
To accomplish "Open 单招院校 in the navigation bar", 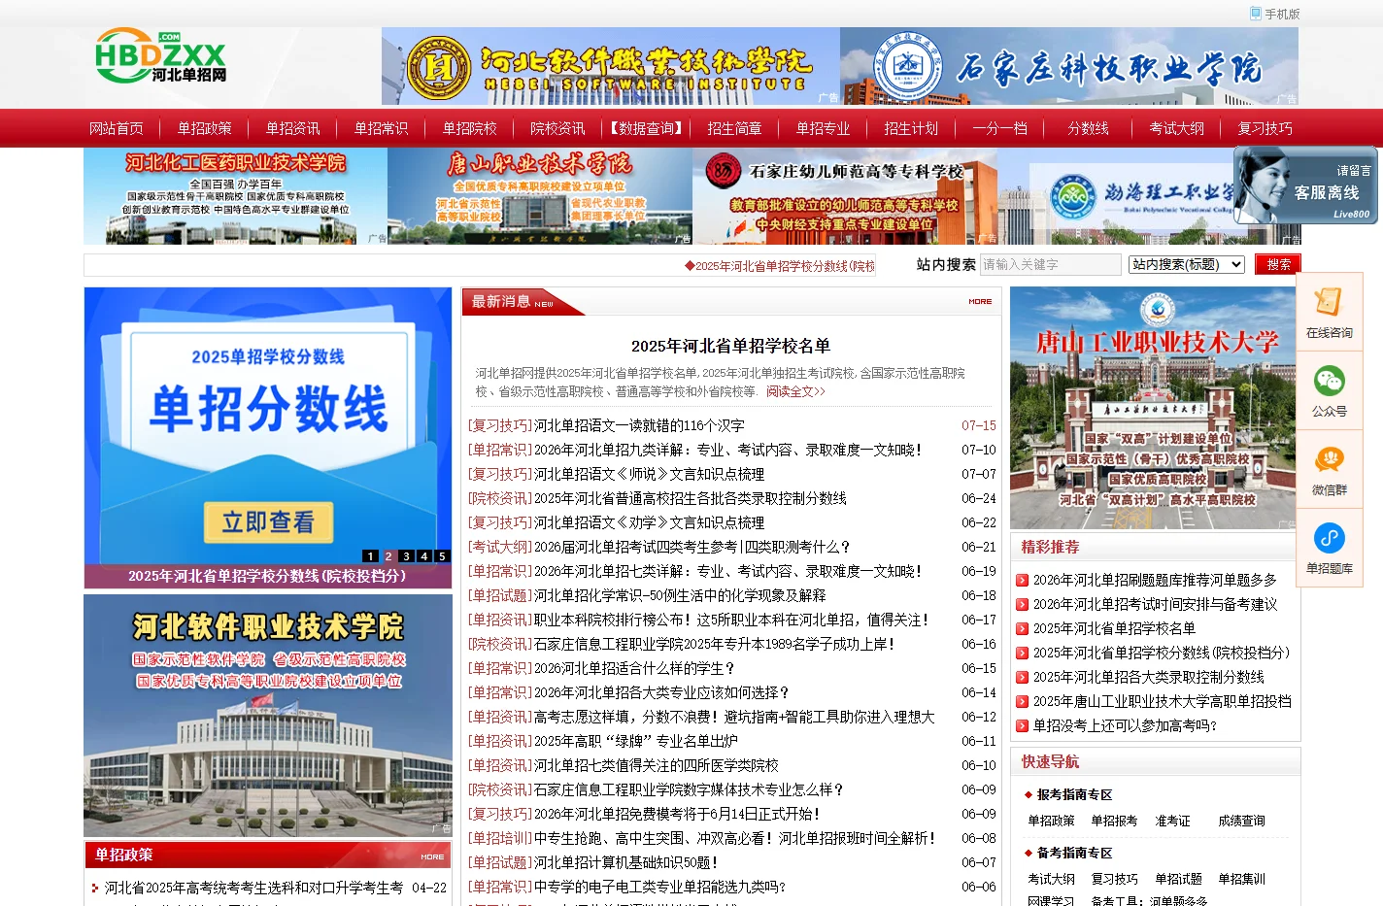I will click(470, 128).
